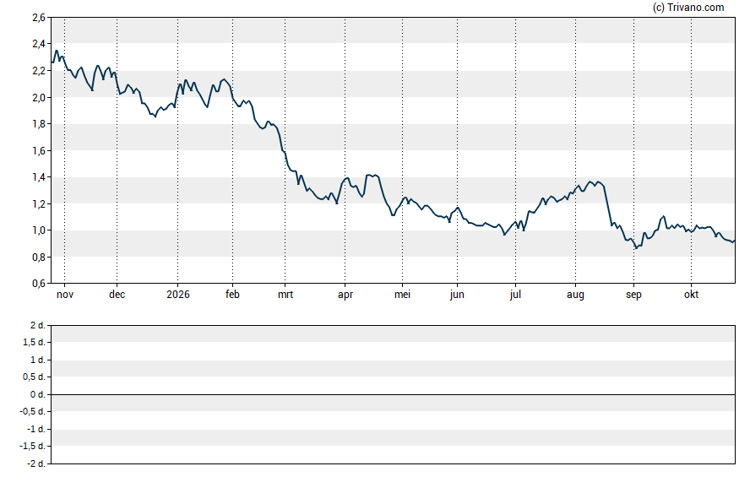
Task: Click the '2 d.' label on lower chart
Action: pyautogui.click(x=37, y=326)
